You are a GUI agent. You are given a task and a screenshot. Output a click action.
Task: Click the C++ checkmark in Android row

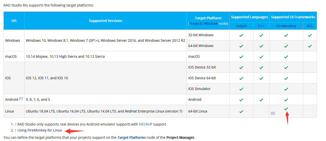[261, 100]
